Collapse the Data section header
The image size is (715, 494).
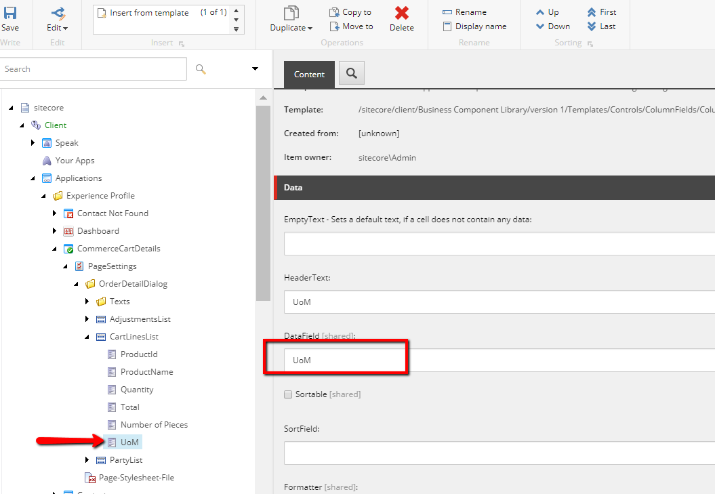coord(494,188)
